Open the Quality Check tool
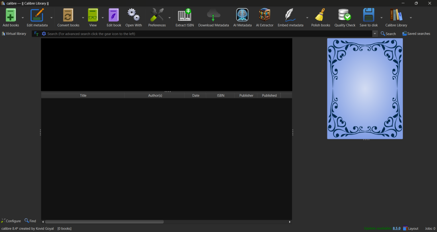Viewport: 437px width, 232px height. 345,15
